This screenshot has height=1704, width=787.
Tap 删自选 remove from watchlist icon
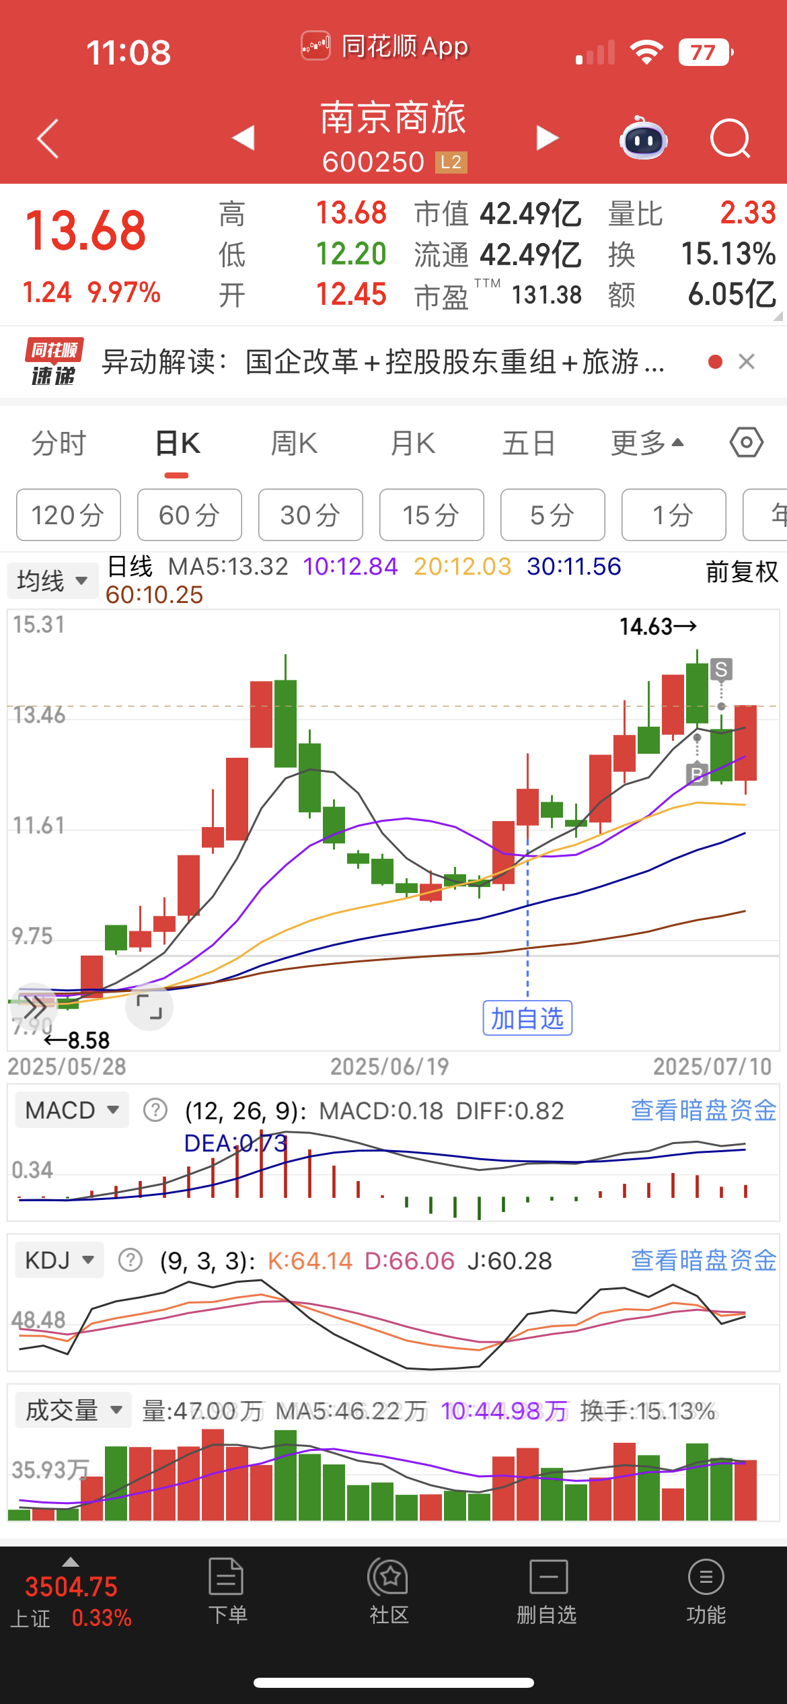point(547,1591)
